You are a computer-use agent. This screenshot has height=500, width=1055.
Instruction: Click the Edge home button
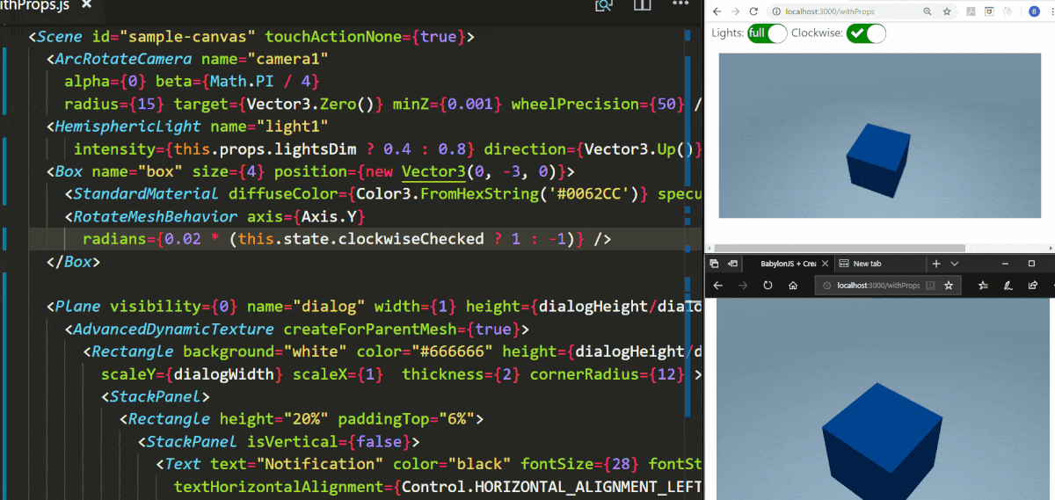793,286
